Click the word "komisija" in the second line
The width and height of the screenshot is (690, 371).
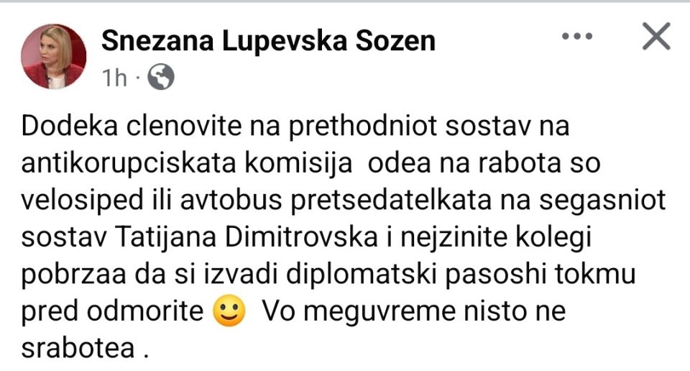click(298, 164)
